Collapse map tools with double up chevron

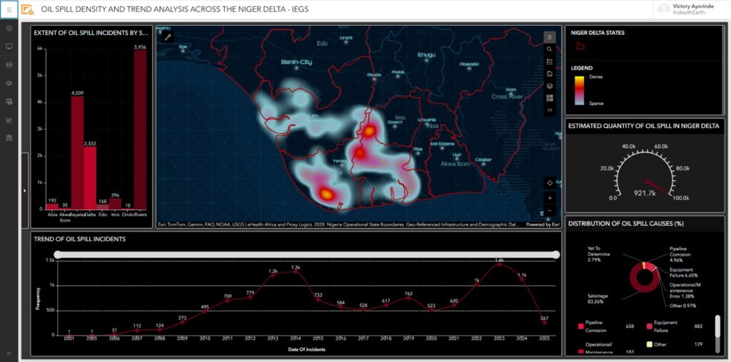click(549, 37)
